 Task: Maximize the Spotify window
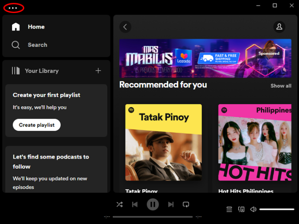275,6
